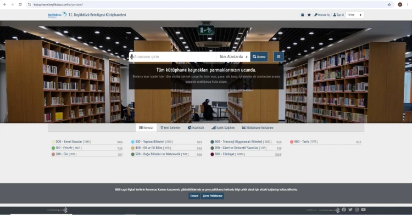
Task: Bookmark this page with browser star
Action: (389, 4)
